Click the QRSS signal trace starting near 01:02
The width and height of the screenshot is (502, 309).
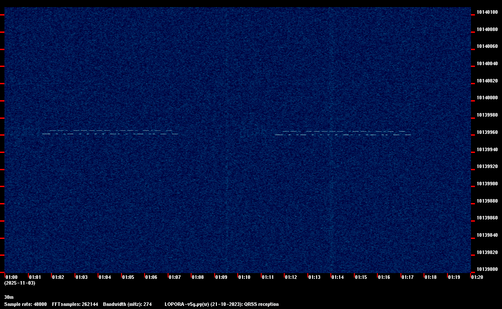(110, 132)
